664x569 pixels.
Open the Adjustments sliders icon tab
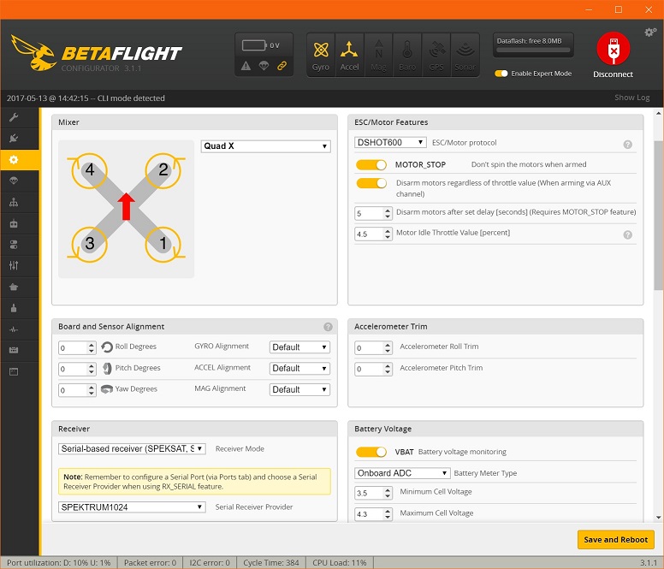tap(14, 265)
